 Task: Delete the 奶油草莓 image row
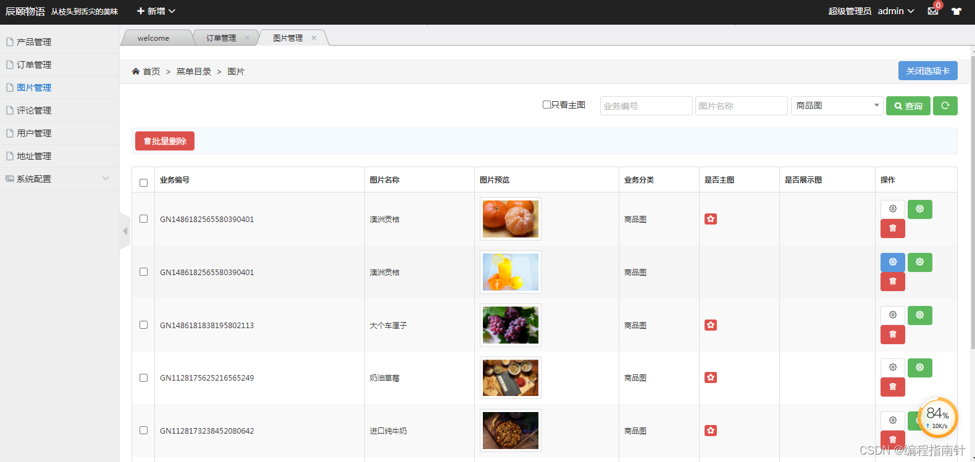click(x=893, y=387)
